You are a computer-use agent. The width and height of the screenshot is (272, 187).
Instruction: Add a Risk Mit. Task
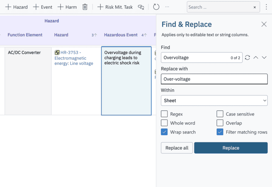point(115,7)
